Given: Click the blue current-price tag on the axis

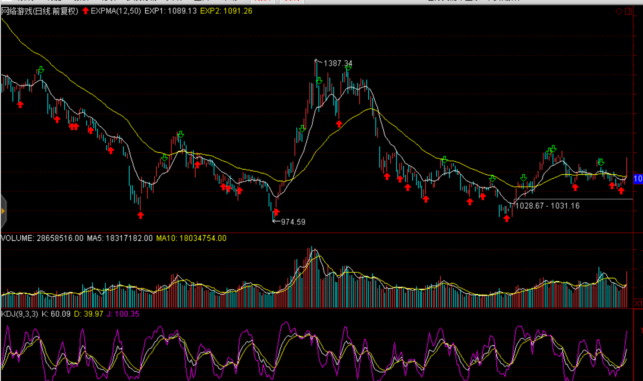Looking at the screenshot, I should (638, 179).
